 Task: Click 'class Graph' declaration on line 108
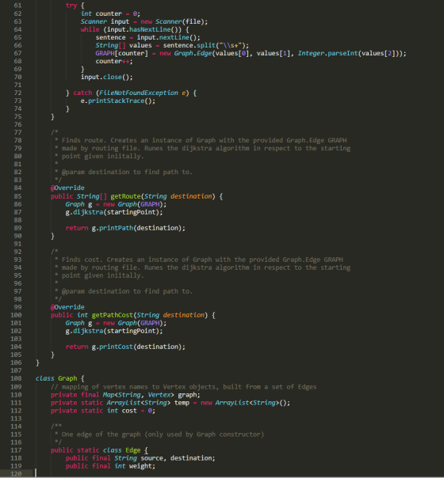tap(56, 378)
